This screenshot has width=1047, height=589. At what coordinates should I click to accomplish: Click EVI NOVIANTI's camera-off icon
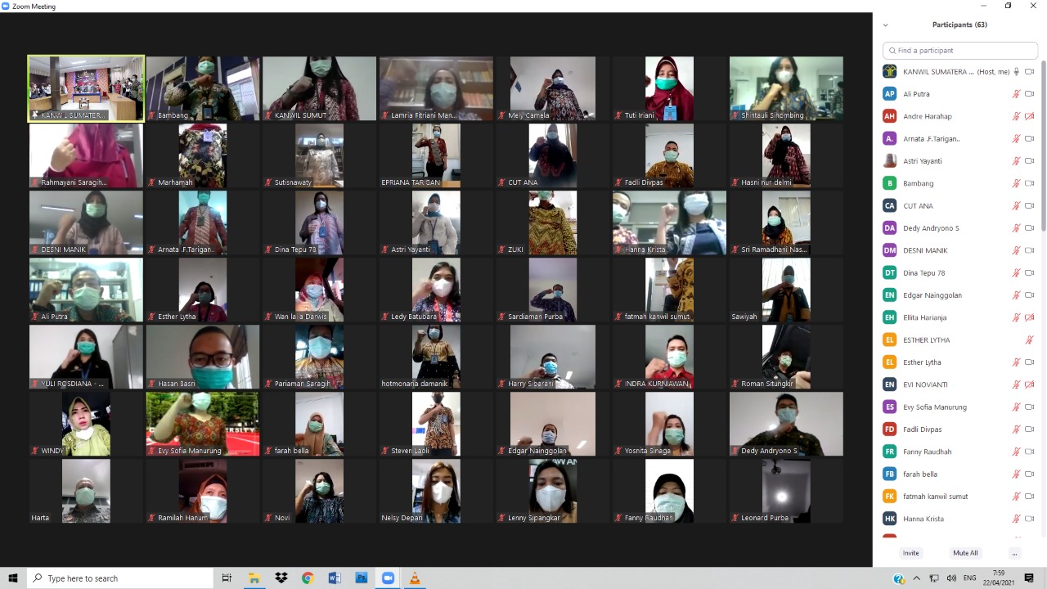point(1030,384)
